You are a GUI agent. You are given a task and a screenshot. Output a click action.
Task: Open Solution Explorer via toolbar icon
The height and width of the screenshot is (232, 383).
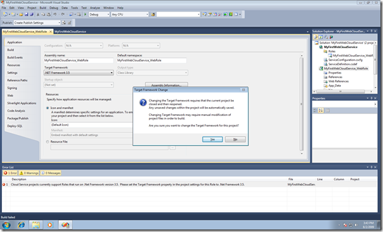(204, 15)
